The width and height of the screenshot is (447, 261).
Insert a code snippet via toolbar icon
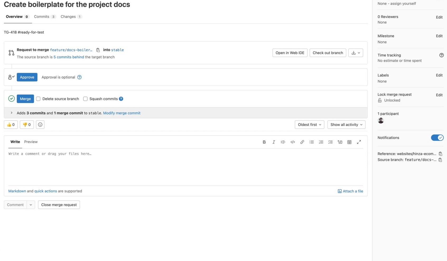coord(292,142)
